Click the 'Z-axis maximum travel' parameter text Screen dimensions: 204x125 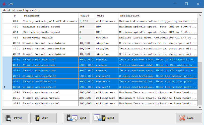click(x=41, y=103)
